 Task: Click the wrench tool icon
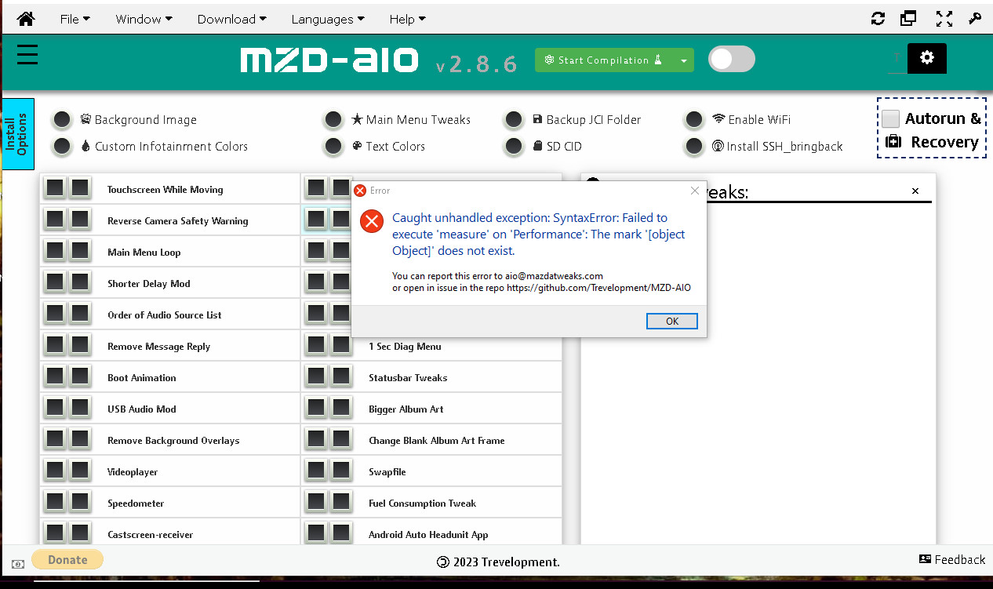(x=975, y=19)
